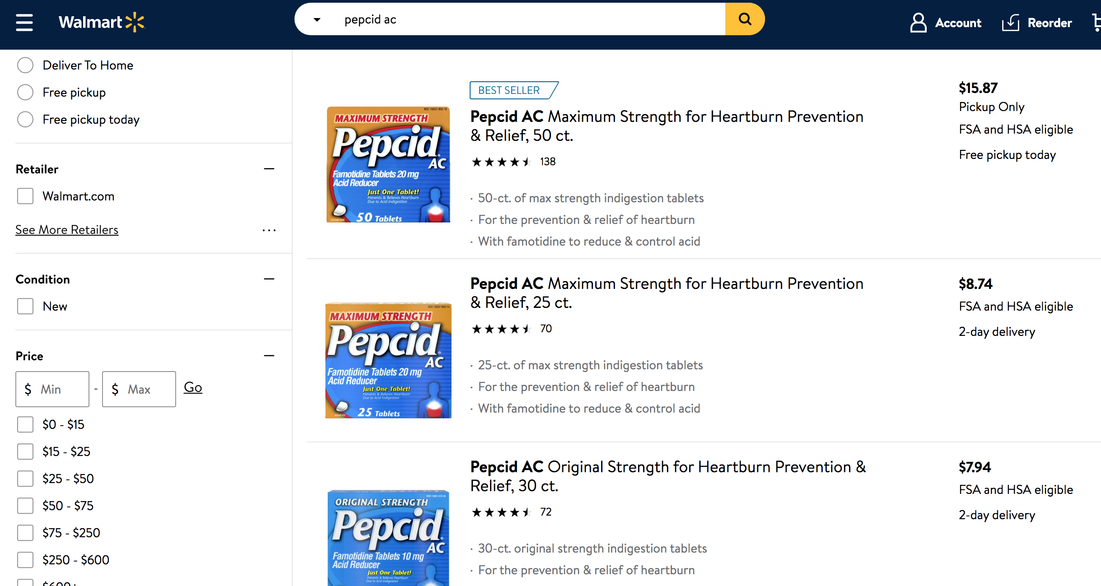Open the Account user icon
Screen dimensions: 1101x586
918,23
